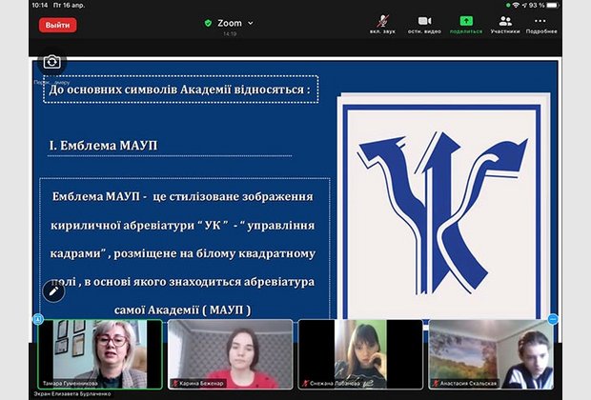Expand the Zoom meeting info dropdown
The width and height of the screenshot is (591, 400).
coord(251,23)
